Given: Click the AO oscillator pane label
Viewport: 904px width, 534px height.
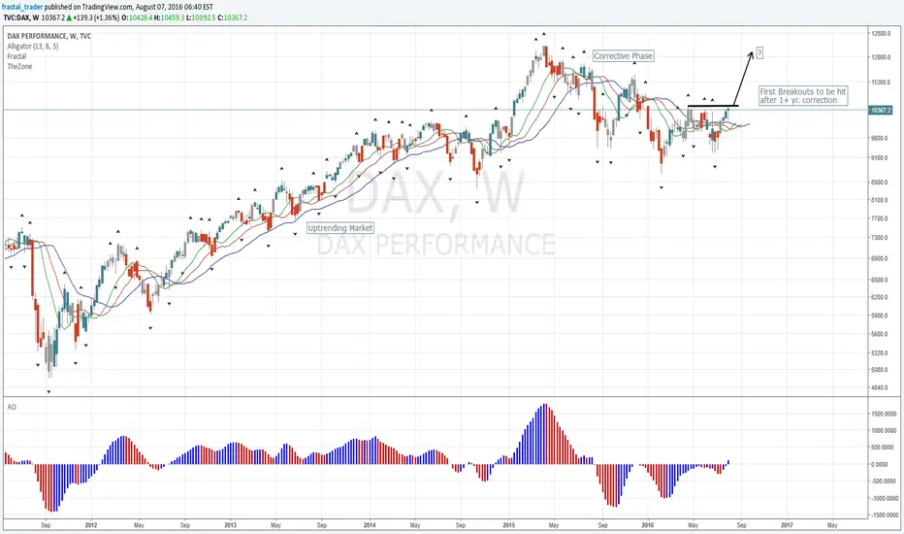Looking at the screenshot, I should coord(12,407).
